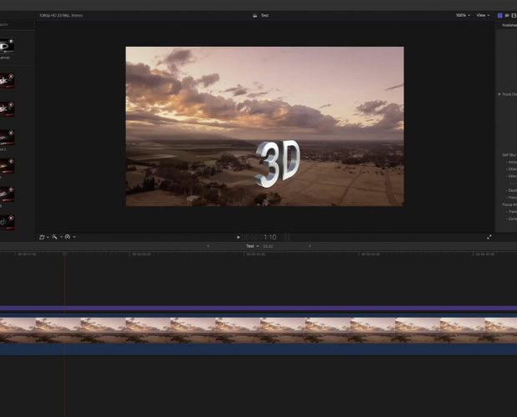The height and width of the screenshot is (417, 517).
Task: Open the Test project name dropdown in timeline
Action: pos(252,246)
